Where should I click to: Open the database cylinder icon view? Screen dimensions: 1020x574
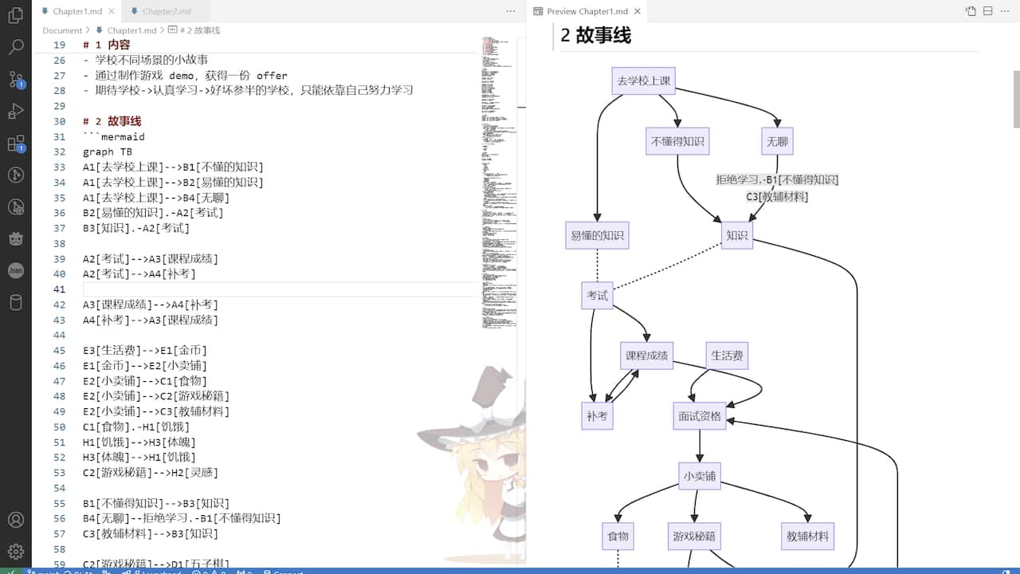[x=15, y=302]
